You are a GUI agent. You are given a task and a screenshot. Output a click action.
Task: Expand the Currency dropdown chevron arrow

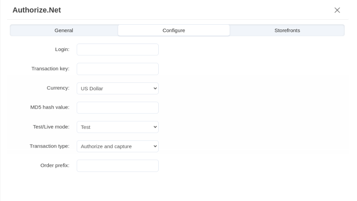click(155, 88)
